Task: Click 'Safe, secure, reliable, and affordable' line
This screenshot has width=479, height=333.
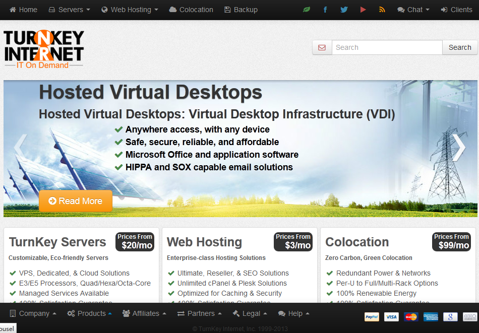Action: [202, 142]
